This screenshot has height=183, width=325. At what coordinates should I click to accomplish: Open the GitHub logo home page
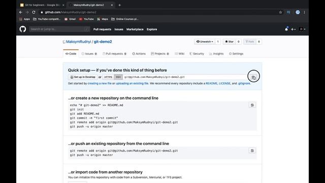(23, 29)
